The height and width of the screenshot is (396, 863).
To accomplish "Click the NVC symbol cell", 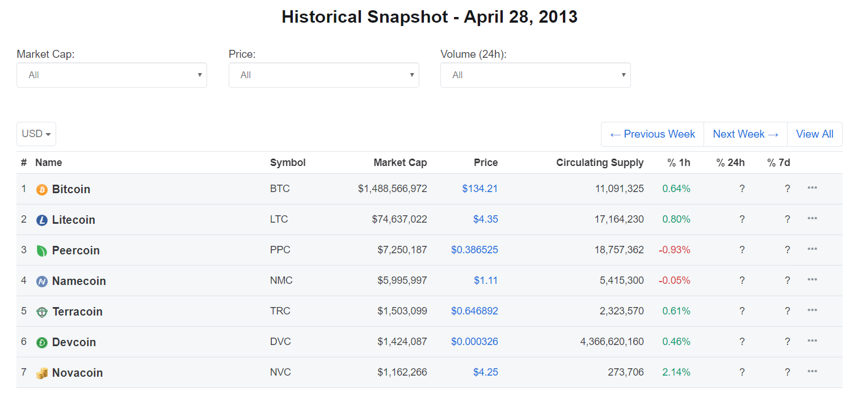I will [x=280, y=372].
